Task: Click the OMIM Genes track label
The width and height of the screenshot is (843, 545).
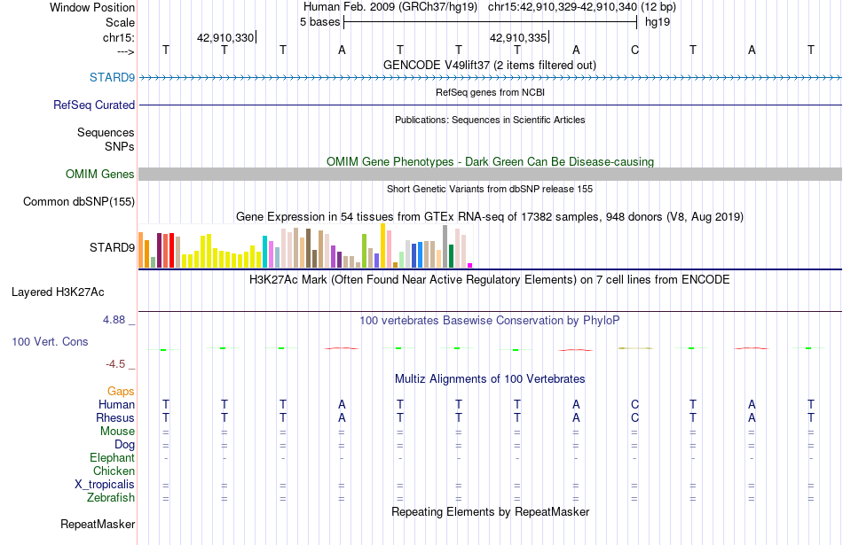Action: (x=99, y=174)
